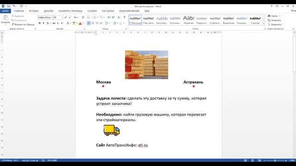Increase font size
The height and width of the screenshot is (166, 296).
(66, 18)
